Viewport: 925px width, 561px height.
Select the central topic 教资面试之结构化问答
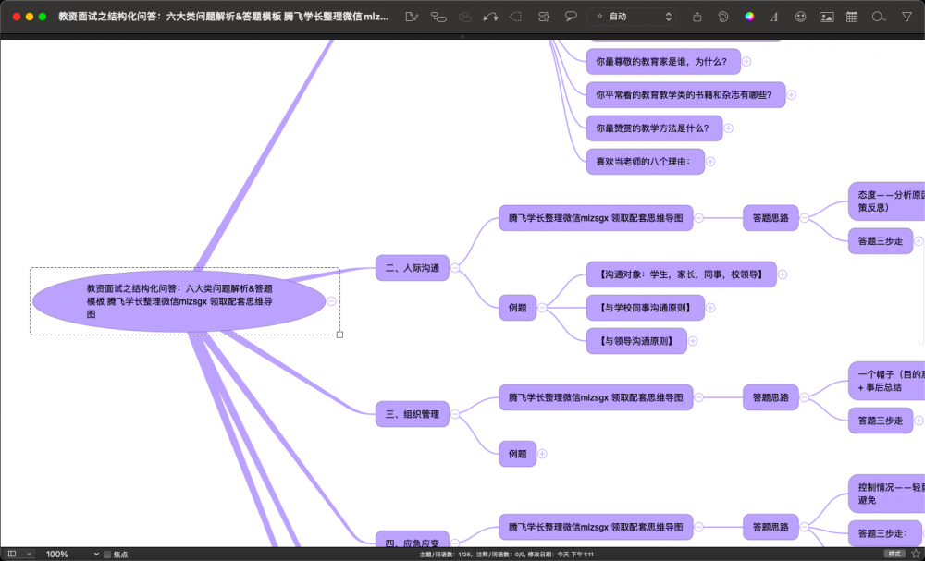[x=179, y=301]
